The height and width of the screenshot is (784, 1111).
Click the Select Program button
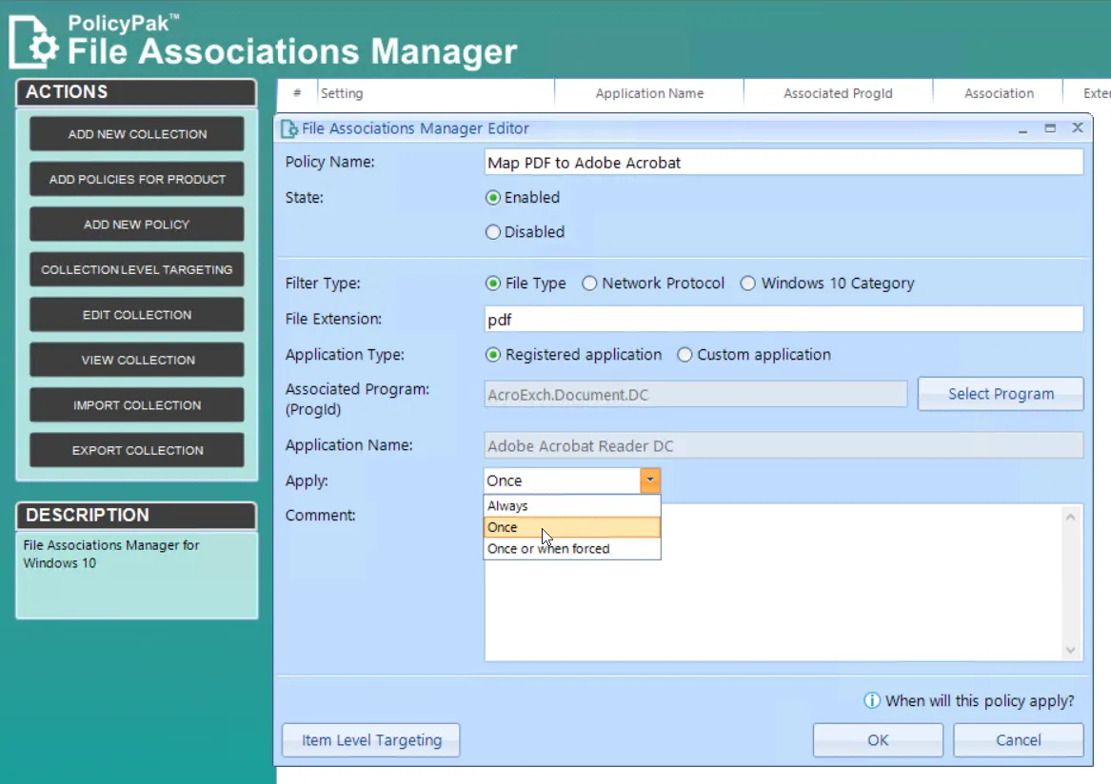pos(1001,394)
